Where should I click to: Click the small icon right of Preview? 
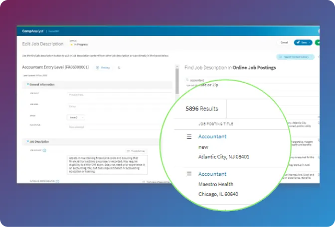120,67
